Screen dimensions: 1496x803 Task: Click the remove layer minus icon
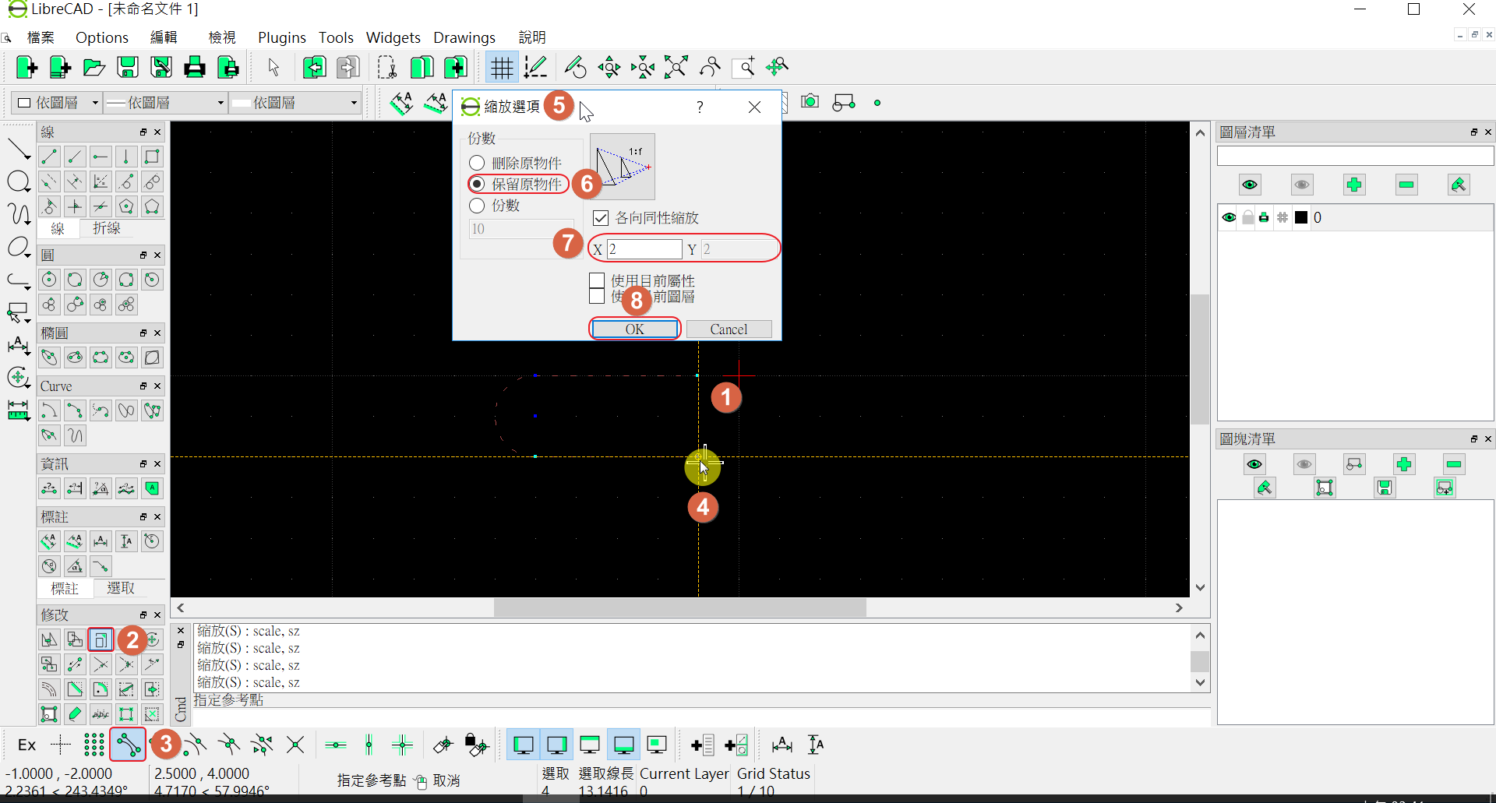[x=1406, y=185]
